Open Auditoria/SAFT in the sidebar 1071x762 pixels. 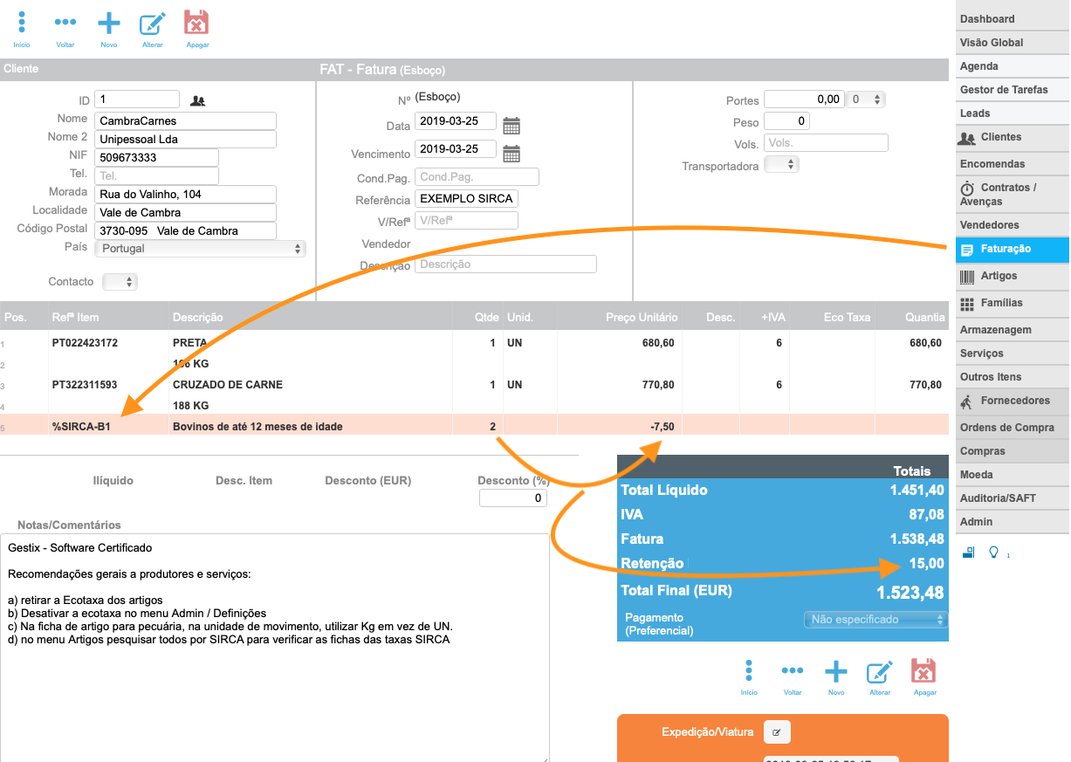(x=1012, y=498)
